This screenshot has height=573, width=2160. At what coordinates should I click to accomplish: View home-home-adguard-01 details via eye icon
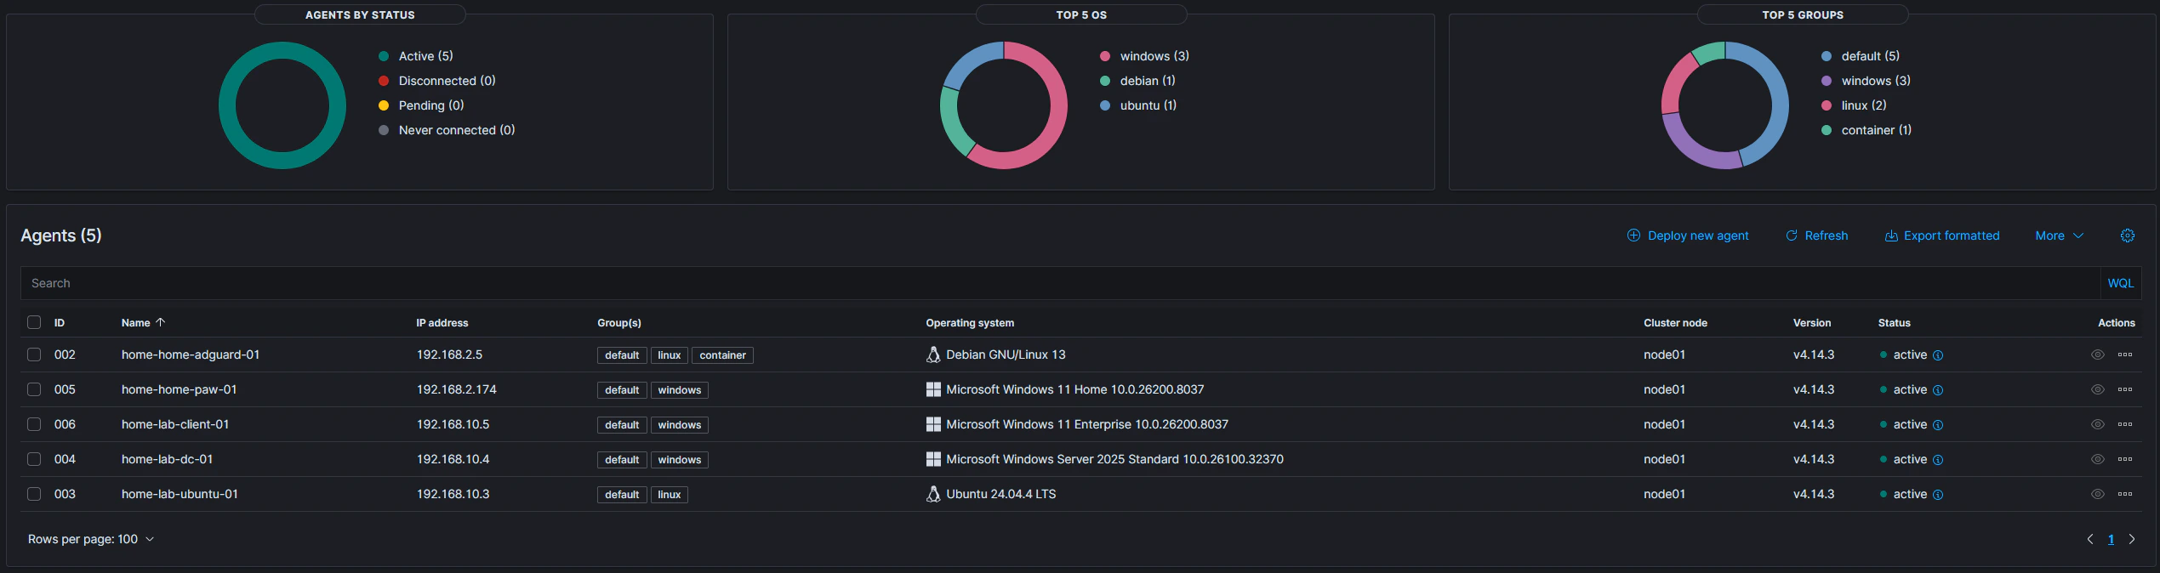click(x=2096, y=355)
